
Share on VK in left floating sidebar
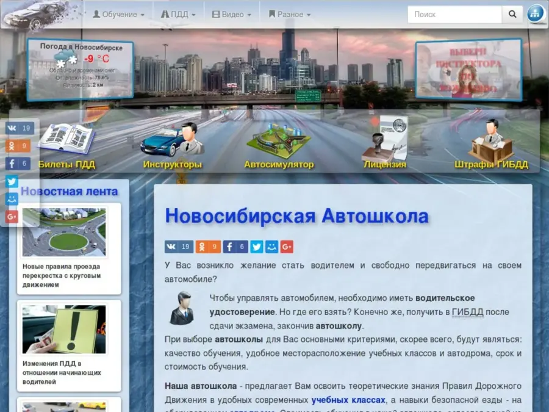tap(19, 128)
